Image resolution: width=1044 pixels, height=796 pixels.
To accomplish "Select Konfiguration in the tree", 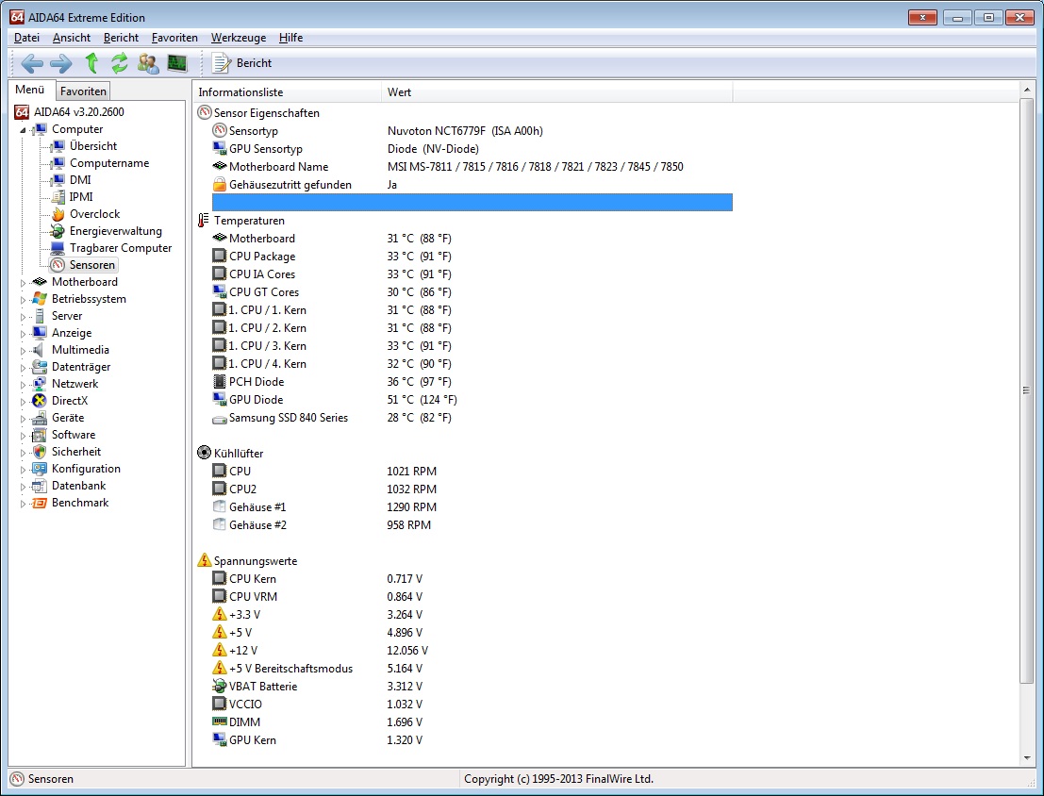I will 86,469.
